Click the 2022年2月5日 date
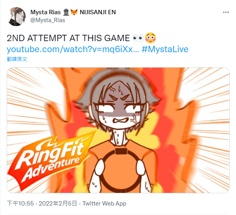Image resolution: width=236 pixels, height=215 pixels. [58, 204]
